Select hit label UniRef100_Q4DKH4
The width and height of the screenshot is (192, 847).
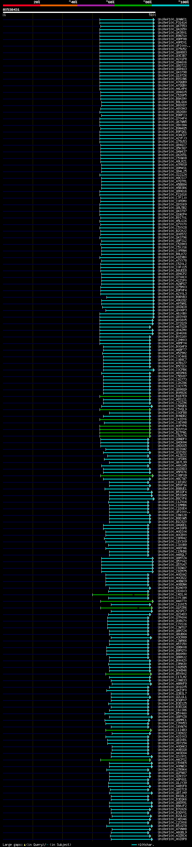click(x=172, y=443)
